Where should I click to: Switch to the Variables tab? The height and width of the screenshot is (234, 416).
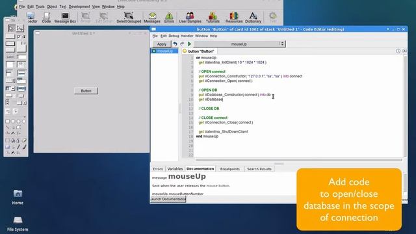point(175,169)
